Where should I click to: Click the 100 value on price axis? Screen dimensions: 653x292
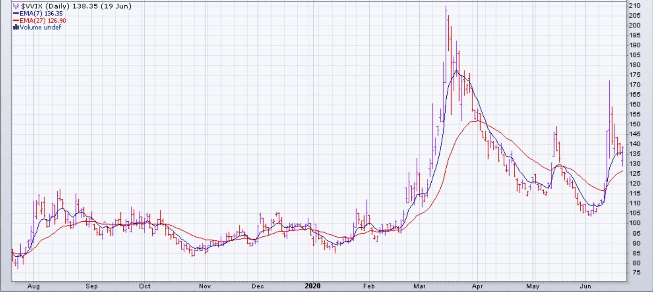tap(635, 223)
